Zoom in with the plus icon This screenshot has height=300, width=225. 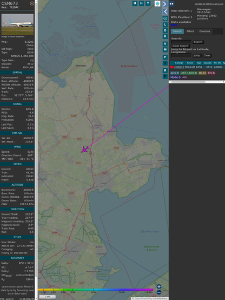[159, 286]
